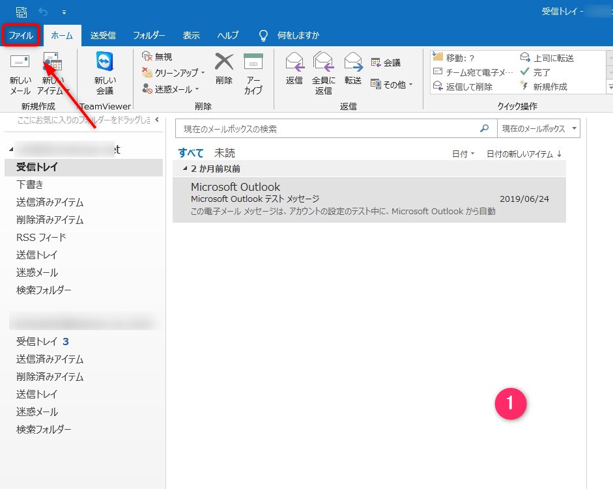Click the Forward (転送) icon

353,63
